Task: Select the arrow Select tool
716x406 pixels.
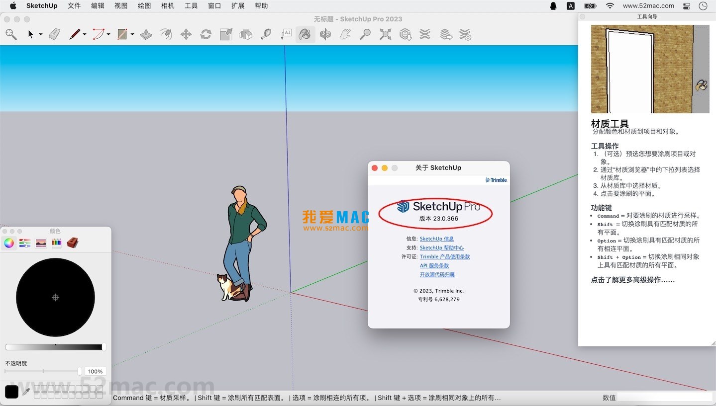Action: pos(31,34)
